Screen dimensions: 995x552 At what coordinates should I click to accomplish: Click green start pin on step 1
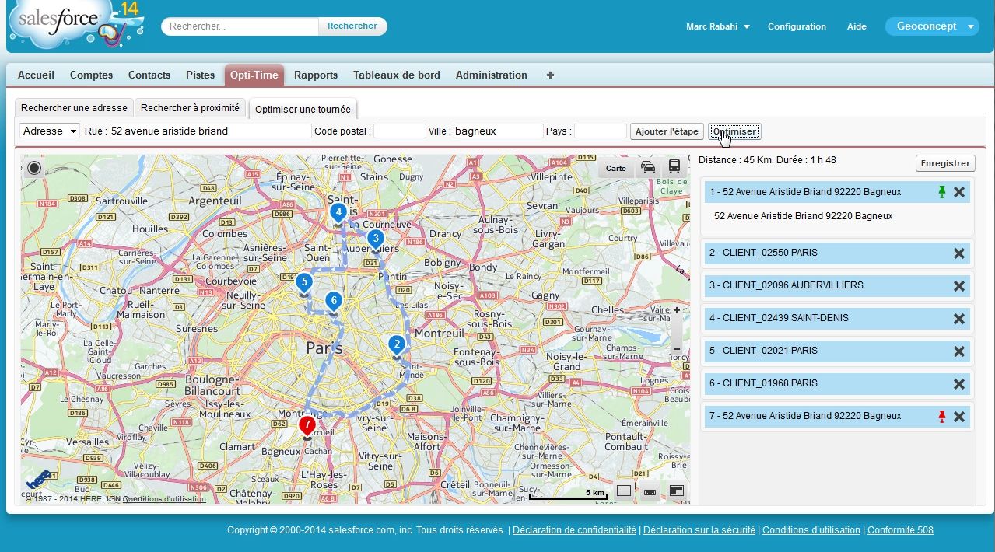point(942,192)
